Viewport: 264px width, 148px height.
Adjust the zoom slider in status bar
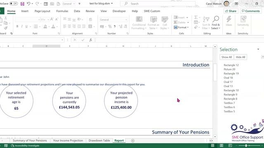pyautogui.click(x=246, y=146)
